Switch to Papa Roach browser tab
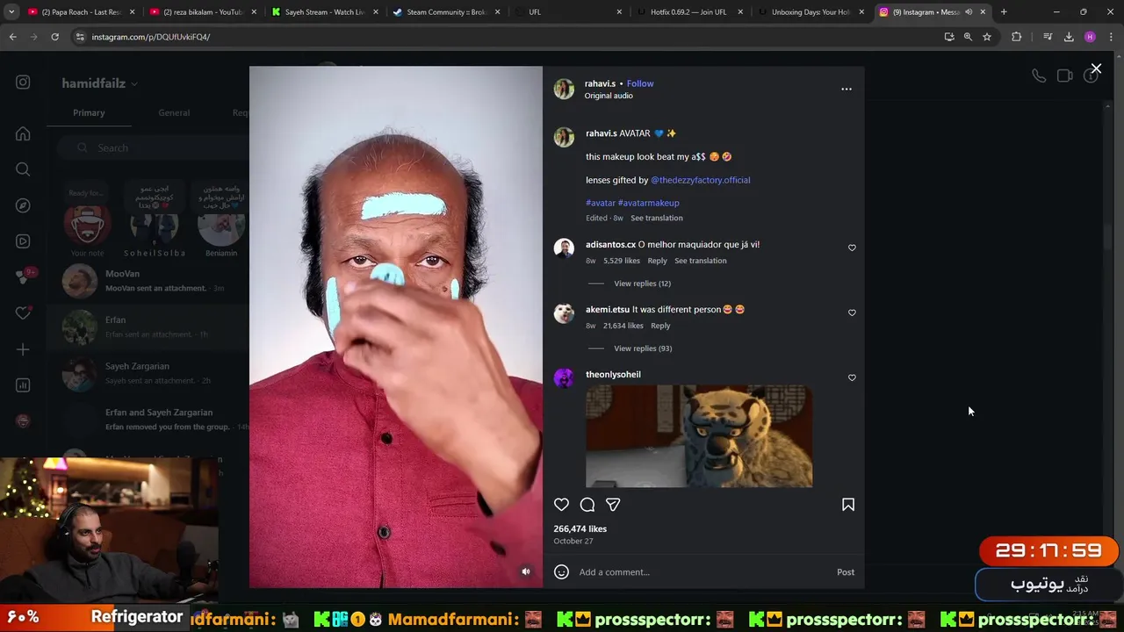This screenshot has height=632, width=1124. [82, 12]
